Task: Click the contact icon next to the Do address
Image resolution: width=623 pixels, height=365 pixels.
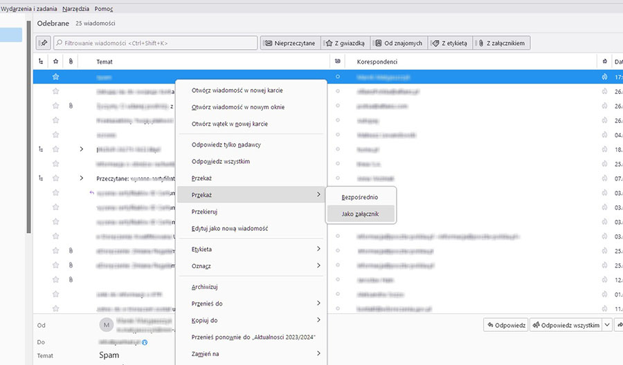Action: 145,342
